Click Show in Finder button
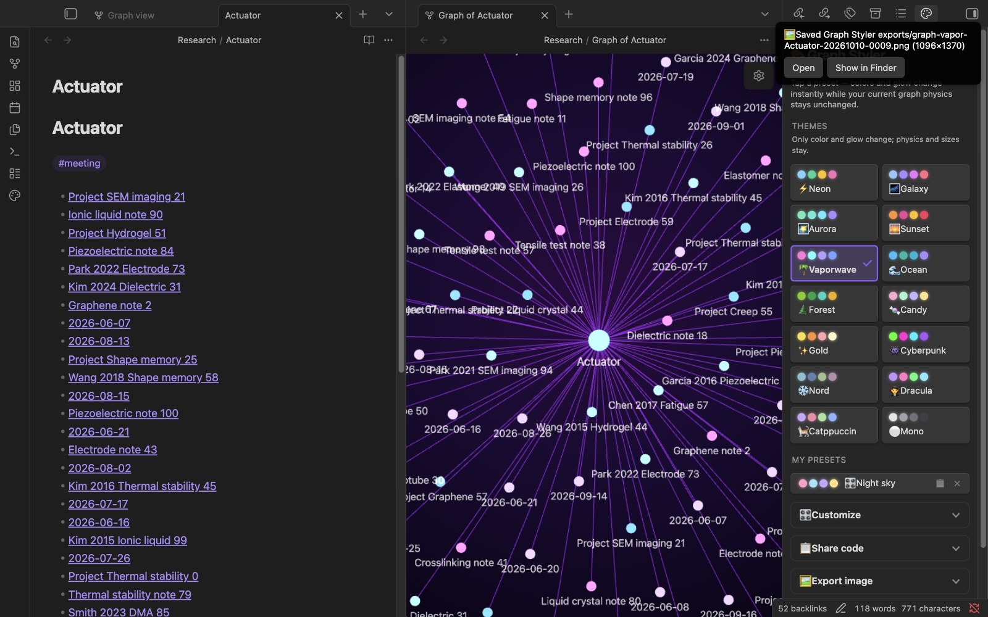Screen dimensions: 988x617 tap(866, 68)
